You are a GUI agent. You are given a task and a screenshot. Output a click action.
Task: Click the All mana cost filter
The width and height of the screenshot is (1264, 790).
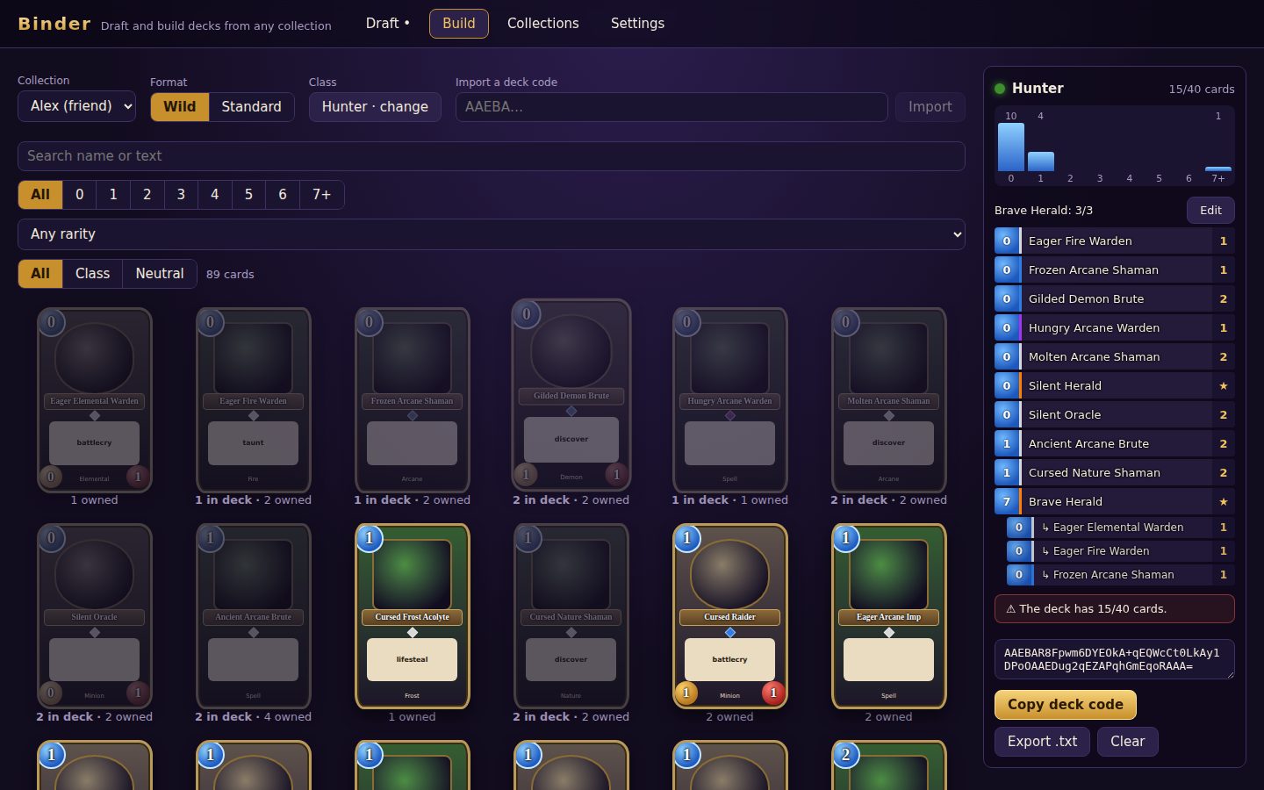[40, 195]
